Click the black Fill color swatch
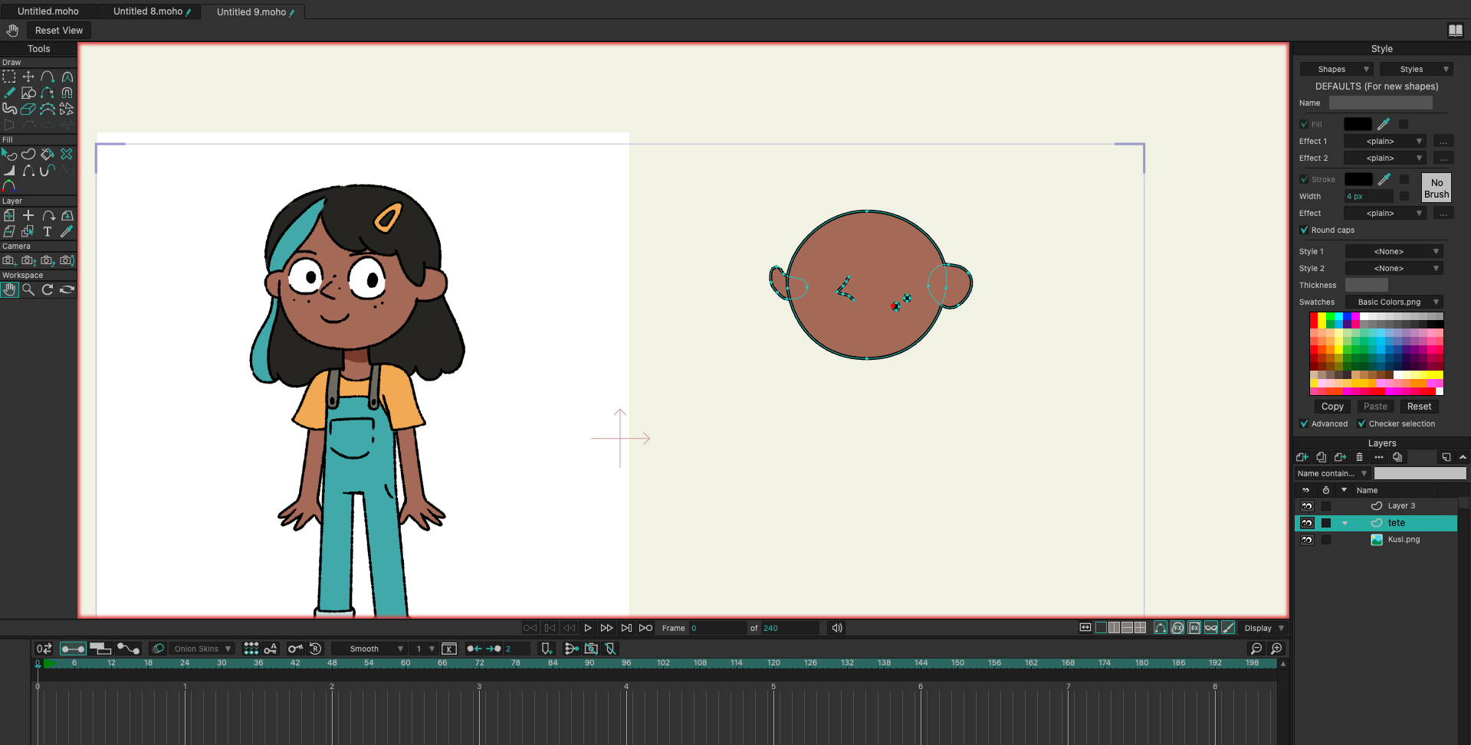Viewport: 1471px width, 745px height. (x=1358, y=124)
